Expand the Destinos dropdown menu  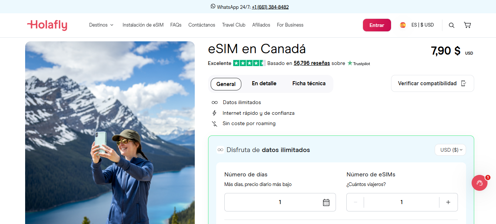[101, 25]
